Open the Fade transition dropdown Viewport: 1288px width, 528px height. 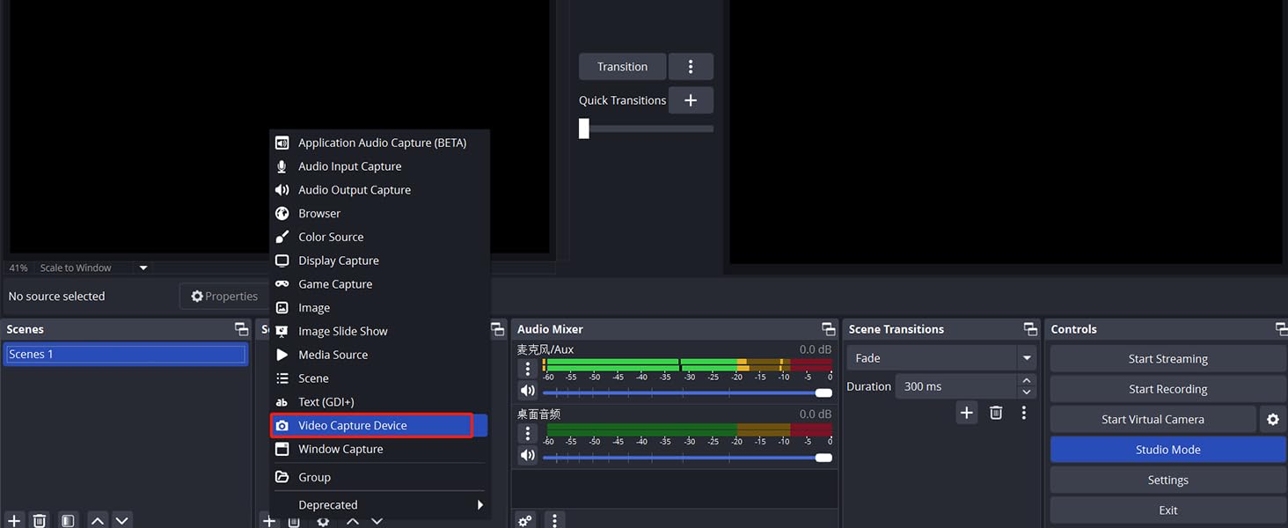pyautogui.click(x=1026, y=358)
